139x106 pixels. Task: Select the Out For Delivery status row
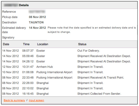(x=69, y=51)
